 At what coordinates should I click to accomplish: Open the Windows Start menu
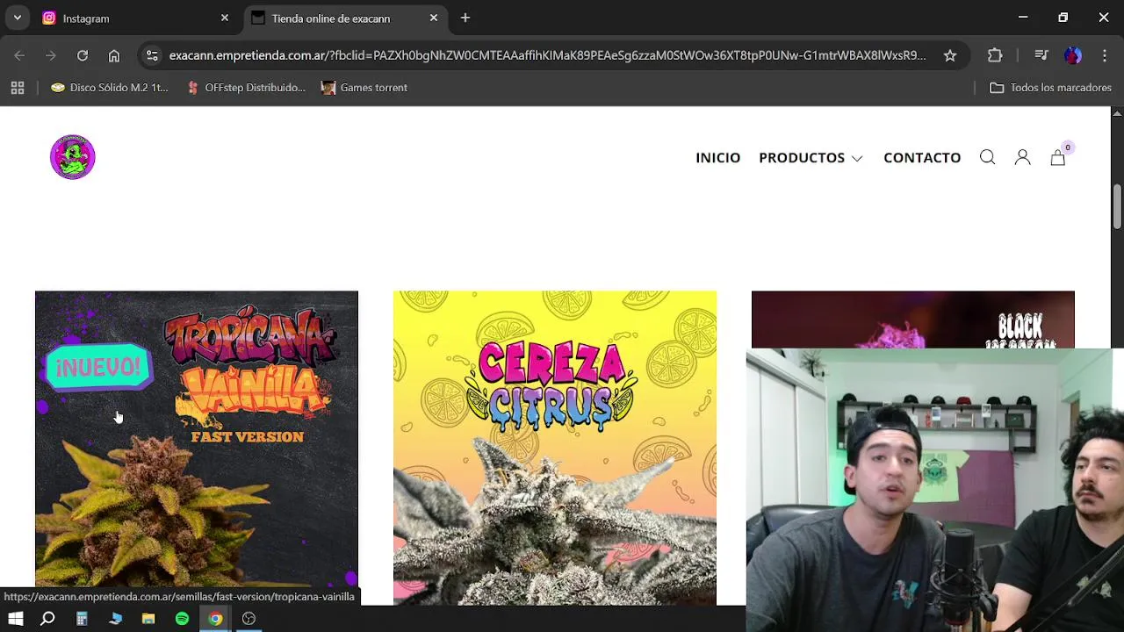pyautogui.click(x=16, y=619)
